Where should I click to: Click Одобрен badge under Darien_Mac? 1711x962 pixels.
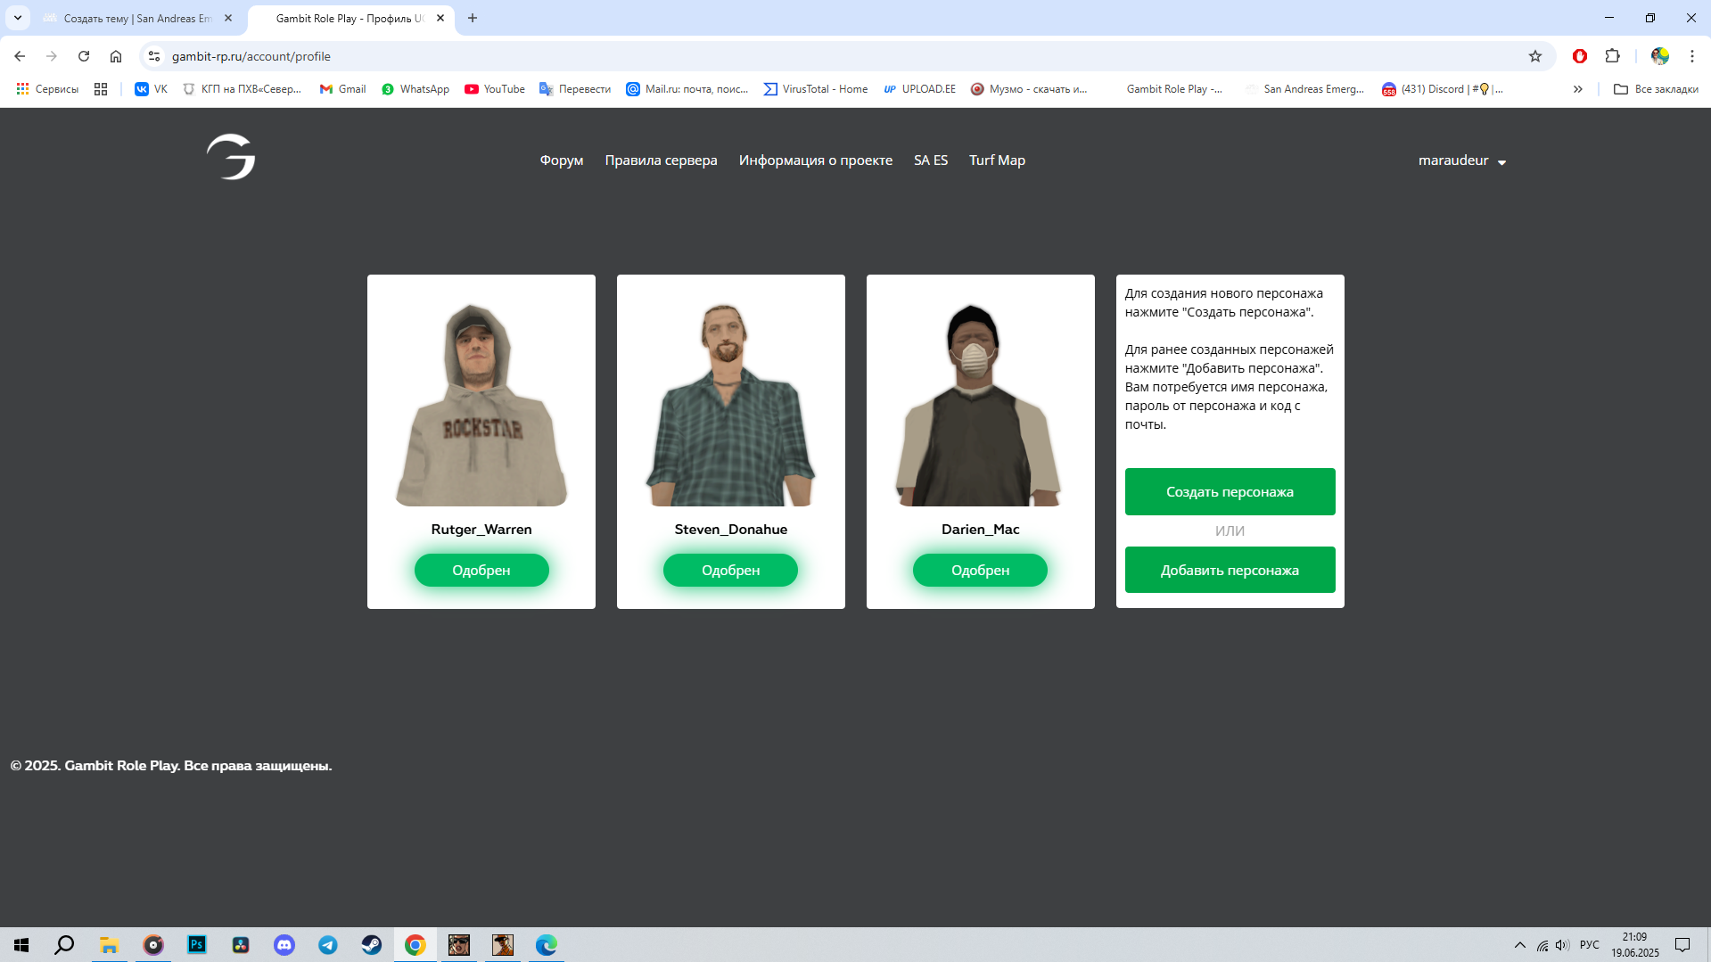coord(980,570)
